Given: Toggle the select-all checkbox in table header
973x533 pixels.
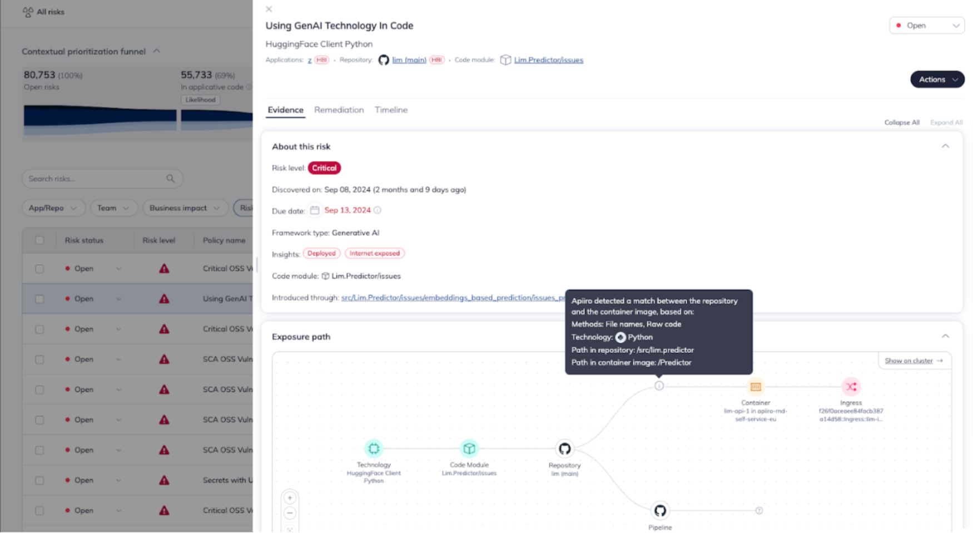Looking at the screenshot, I should point(39,240).
